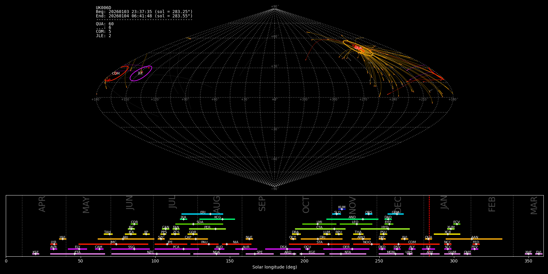The image size is (548, 274).
Task: Click the QUA radiant label on the sky map
Action: (358, 48)
